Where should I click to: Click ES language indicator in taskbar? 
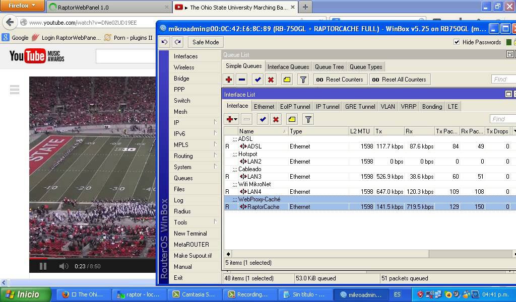397,294
